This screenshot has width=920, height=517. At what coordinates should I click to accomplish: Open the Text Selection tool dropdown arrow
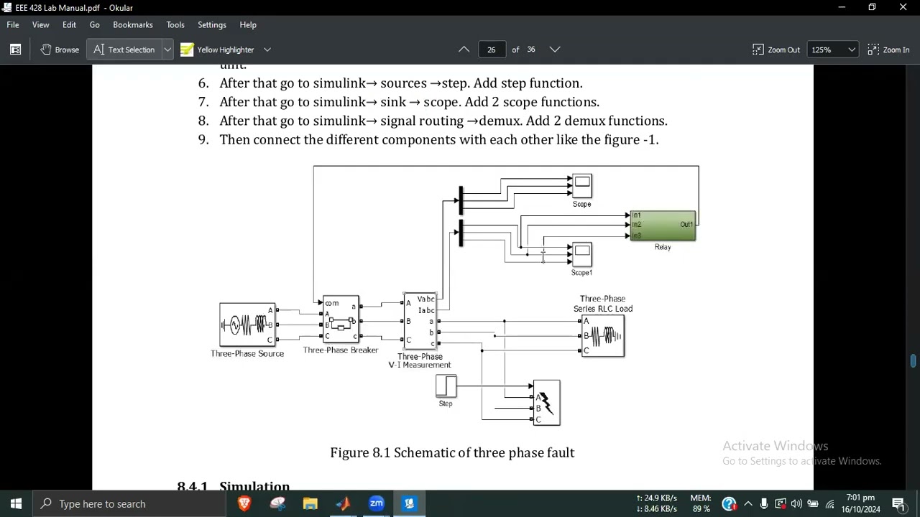coord(167,50)
